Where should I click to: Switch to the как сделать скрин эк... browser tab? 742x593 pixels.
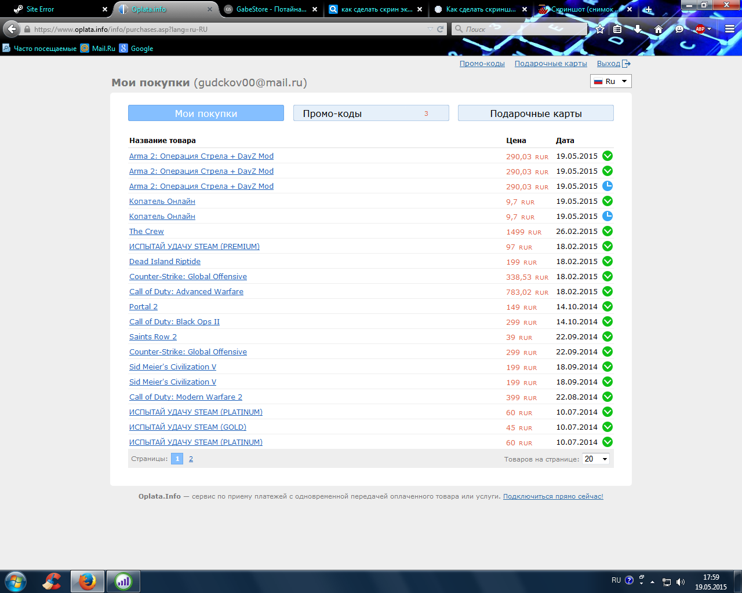tap(376, 9)
